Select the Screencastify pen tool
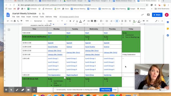 (x=17, y=90)
